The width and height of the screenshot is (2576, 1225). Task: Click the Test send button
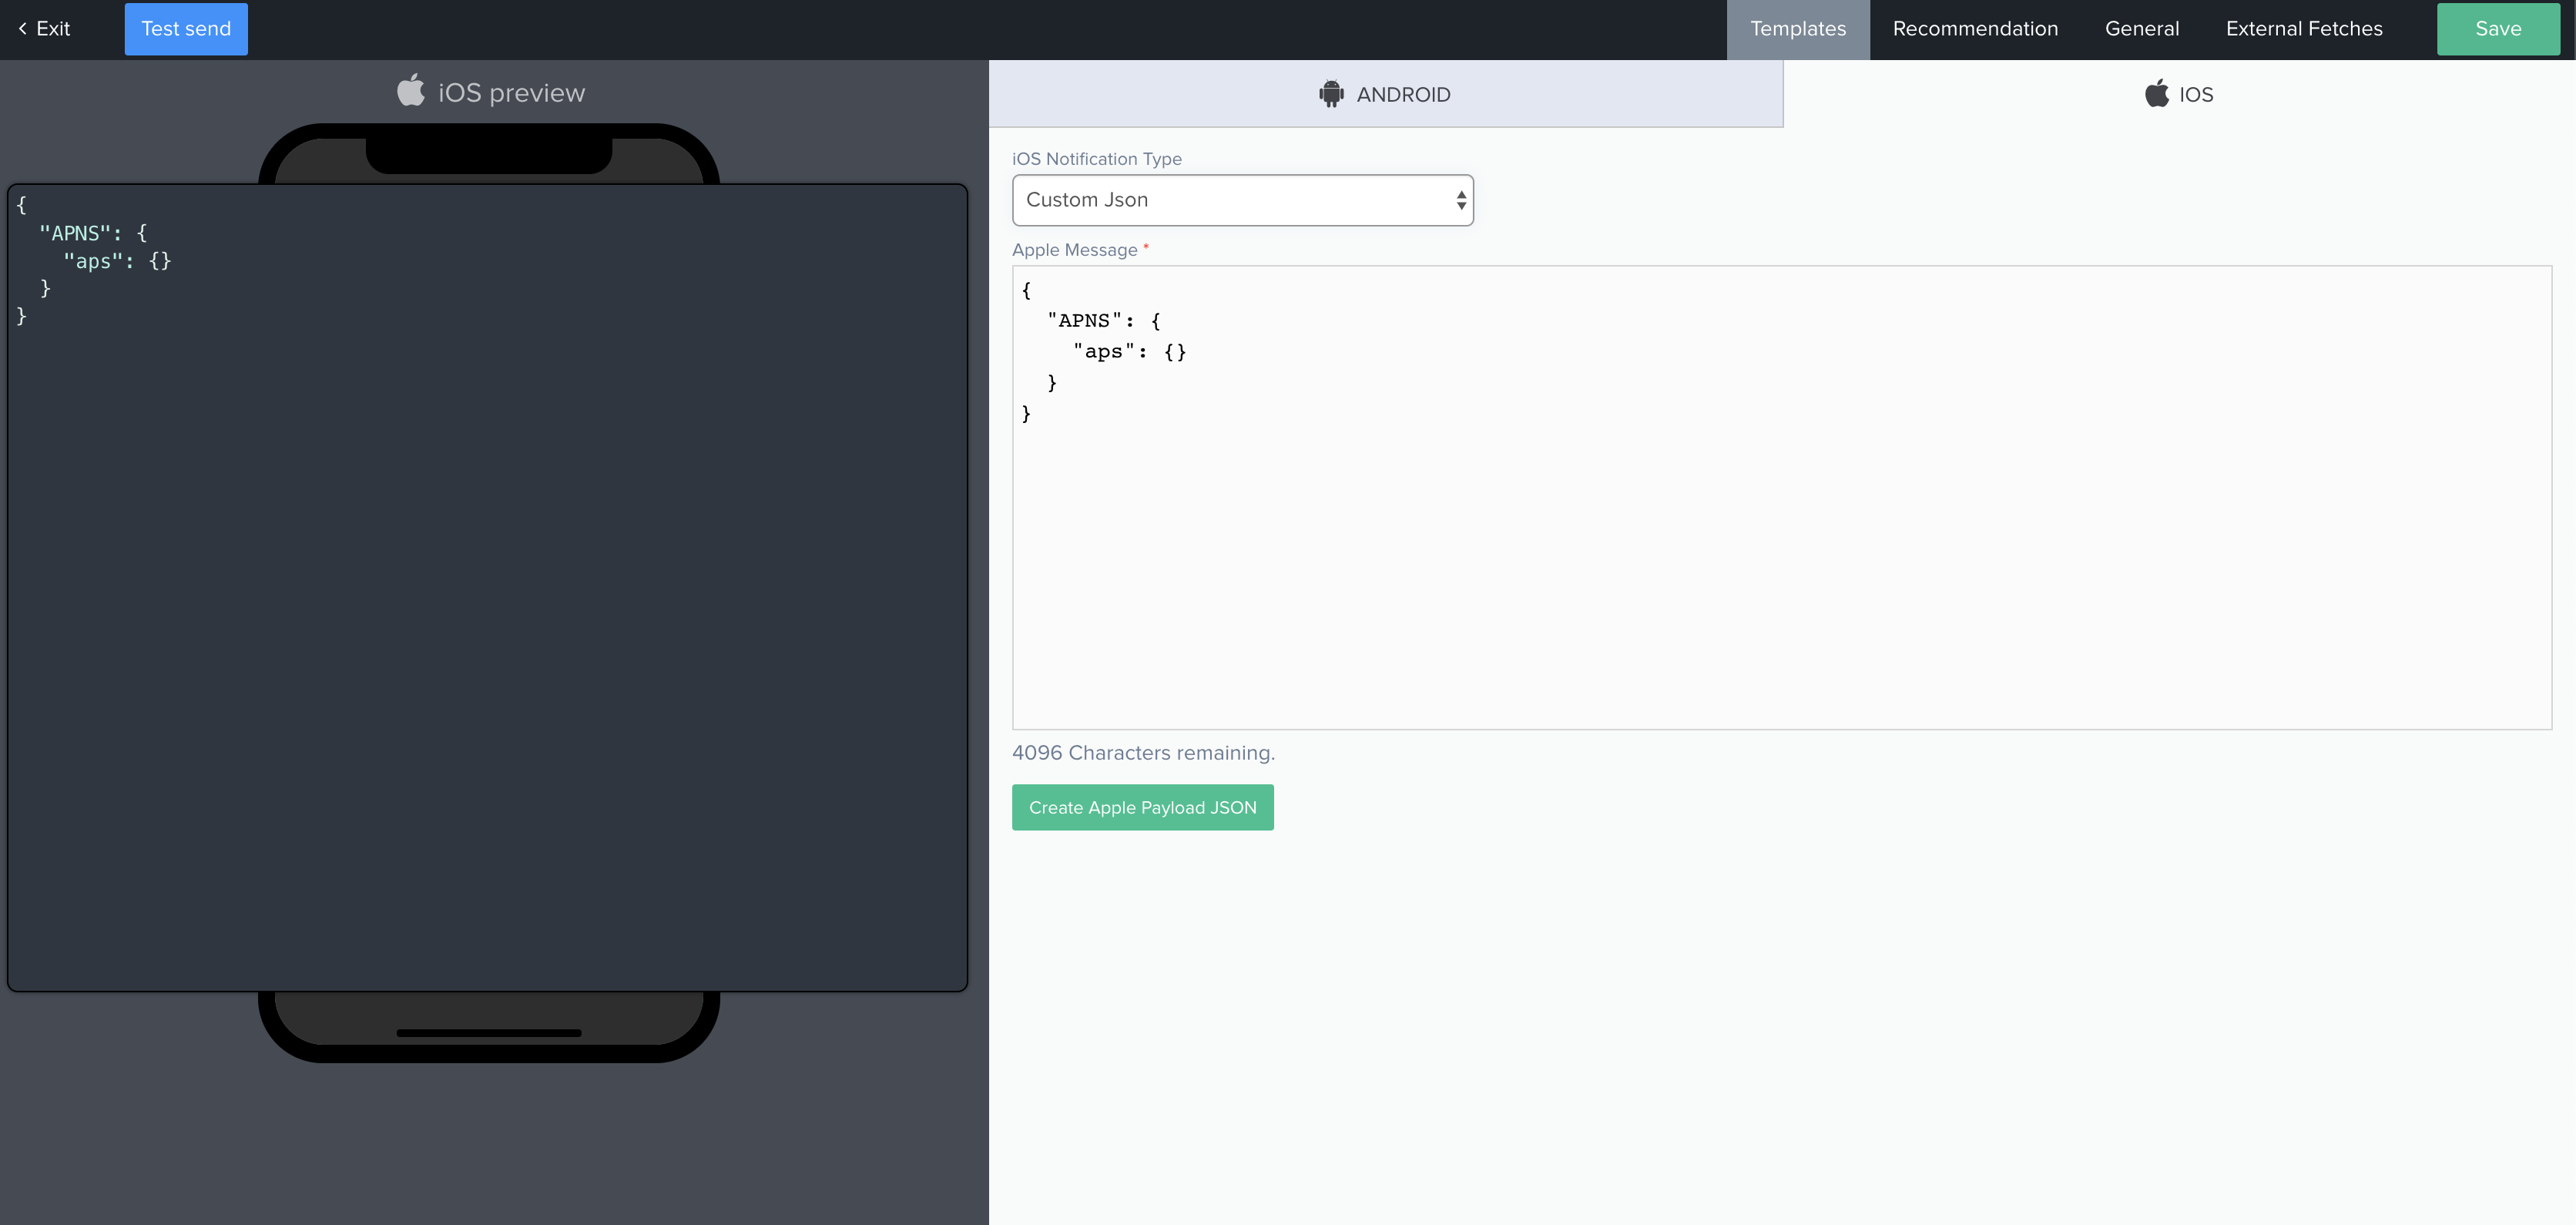click(x=186, y=29)
